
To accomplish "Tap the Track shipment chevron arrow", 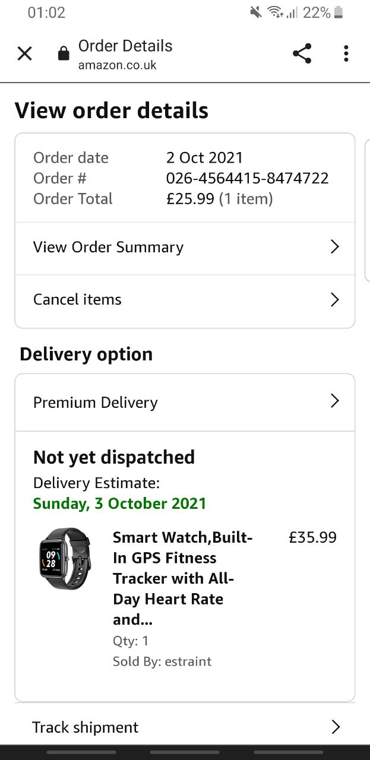I will pyautogui.click(x=335, y=727).
